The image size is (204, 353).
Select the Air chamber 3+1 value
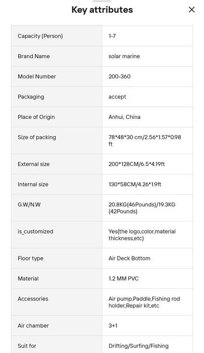point(113,326)
